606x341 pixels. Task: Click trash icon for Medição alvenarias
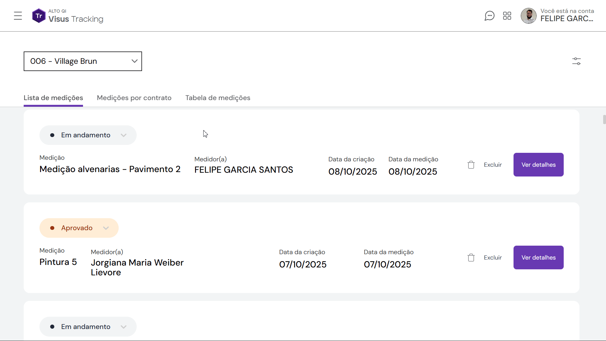click(471, 165)
